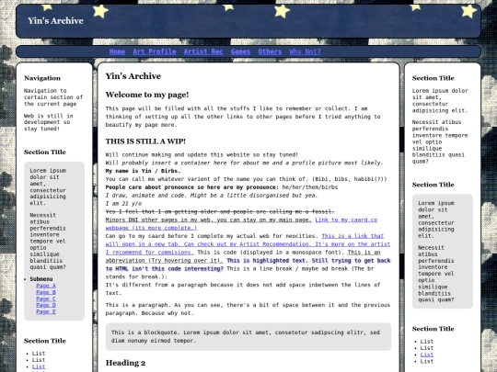Click "Navigation to certain section" description text
This screenshot has height=372, width=497.
(x=53, y=97)
